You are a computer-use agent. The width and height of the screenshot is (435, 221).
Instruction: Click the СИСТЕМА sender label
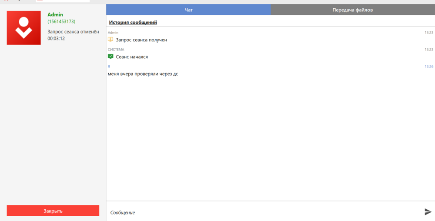[x=116, y=50]
